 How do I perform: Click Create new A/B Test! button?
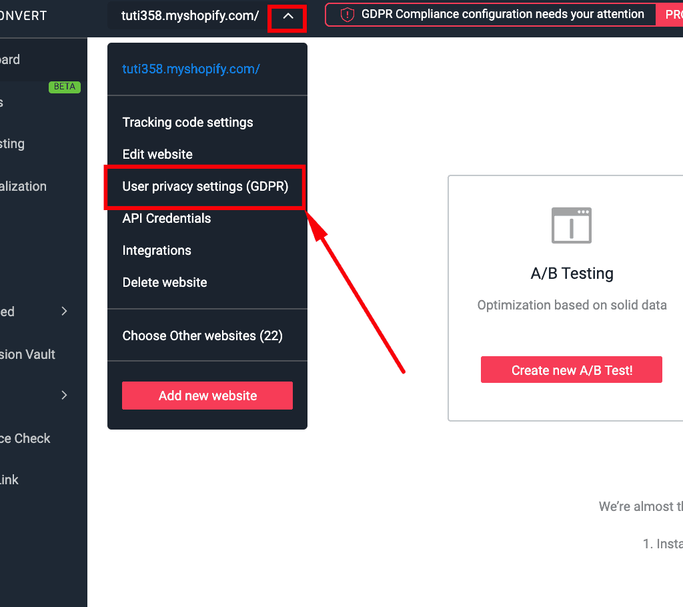coord(571,370)
